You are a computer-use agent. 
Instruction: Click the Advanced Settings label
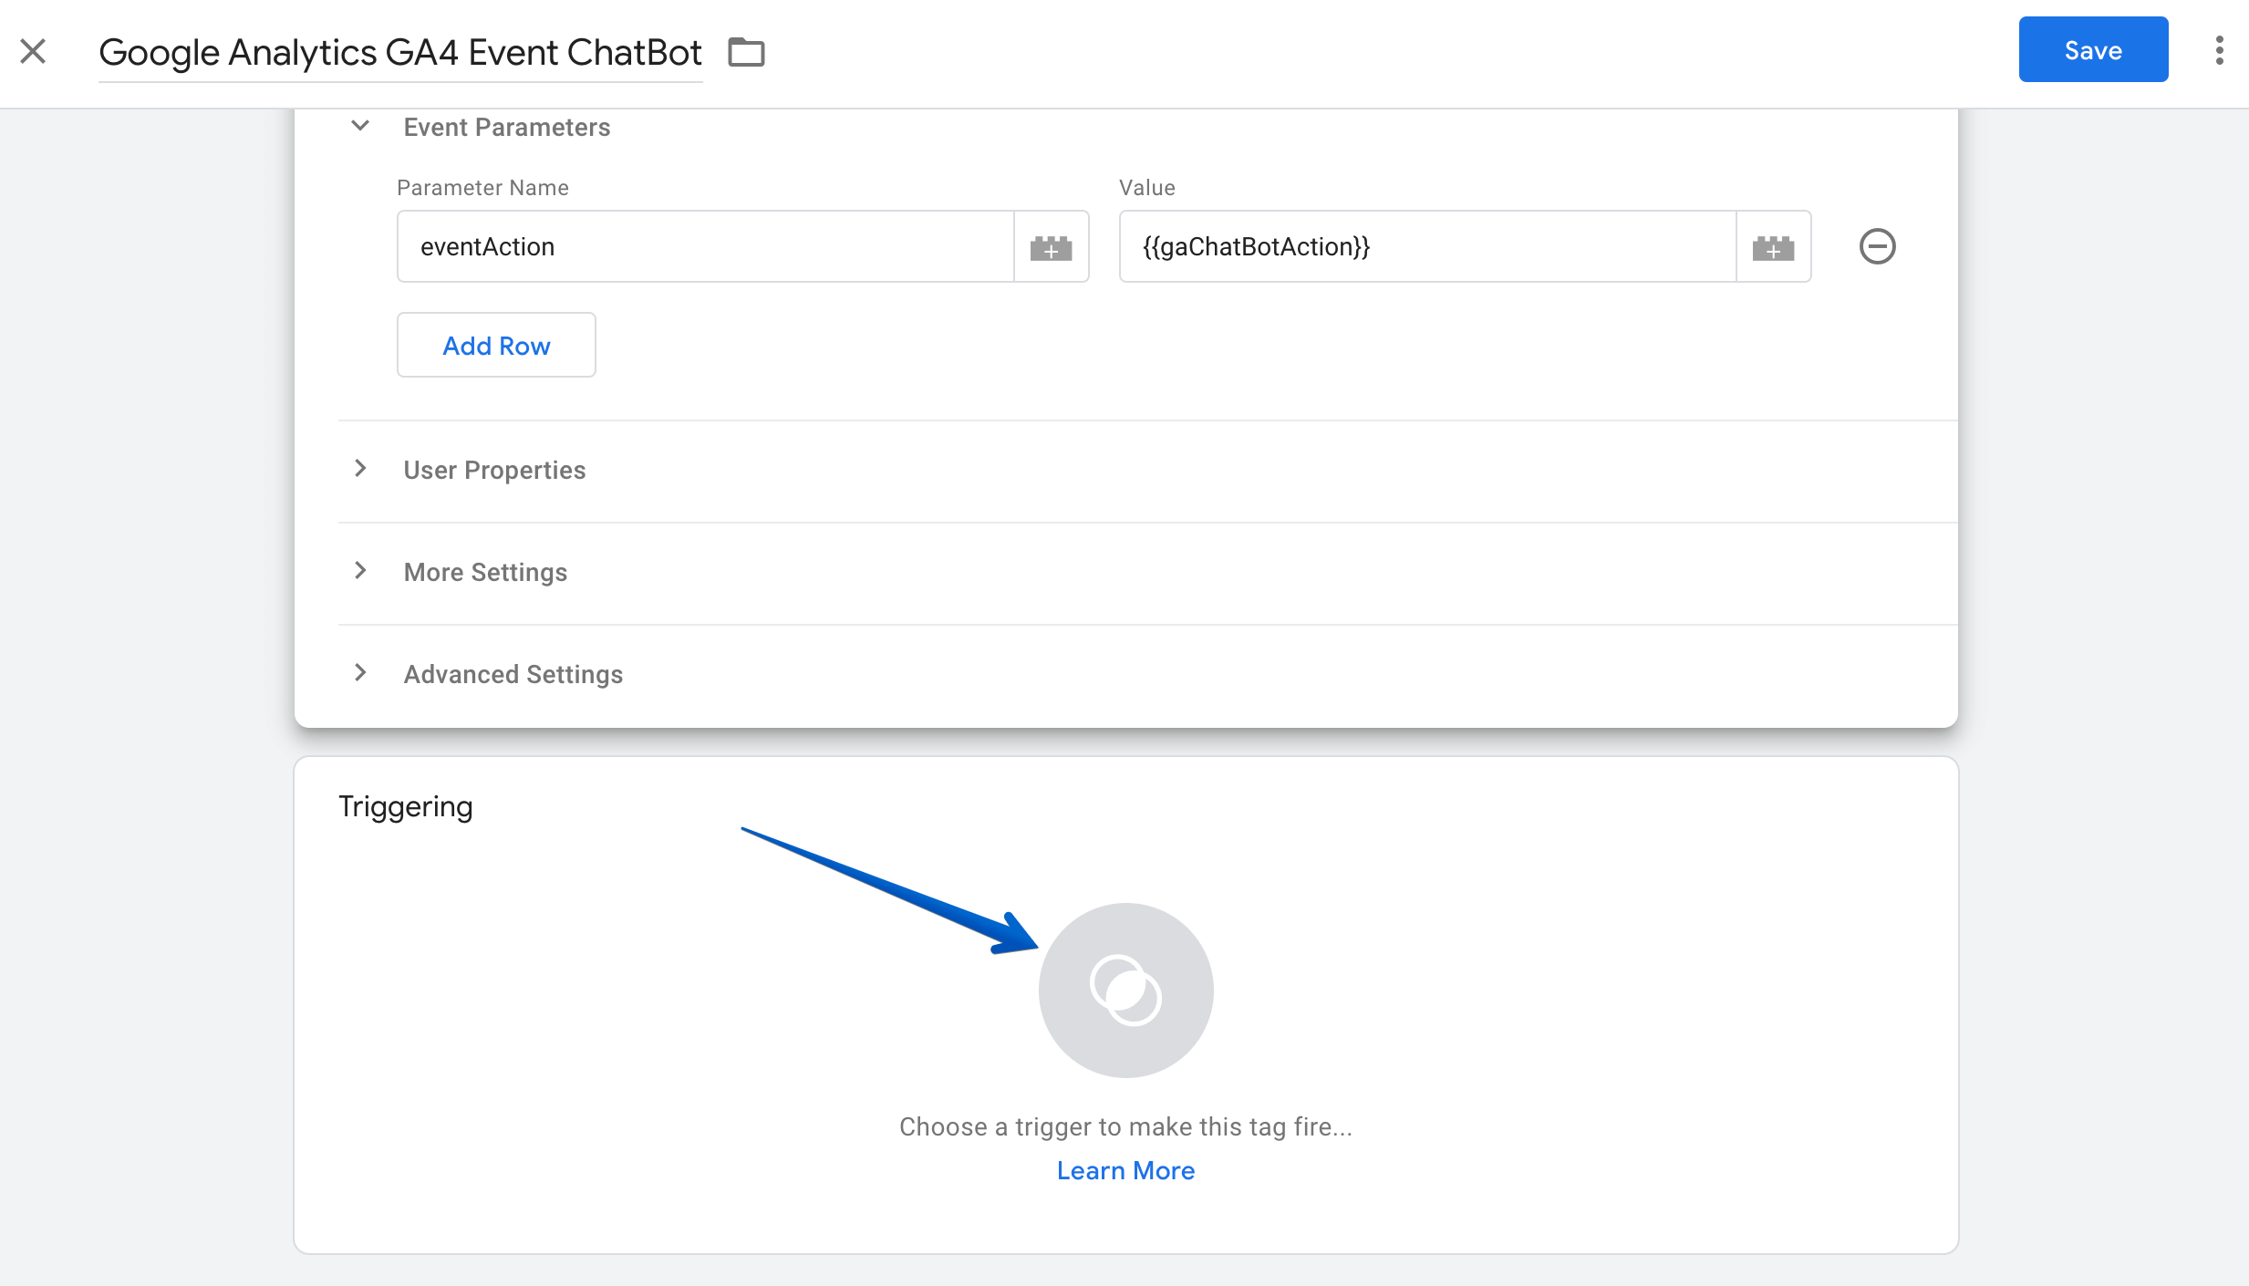(x=513, y=674)
